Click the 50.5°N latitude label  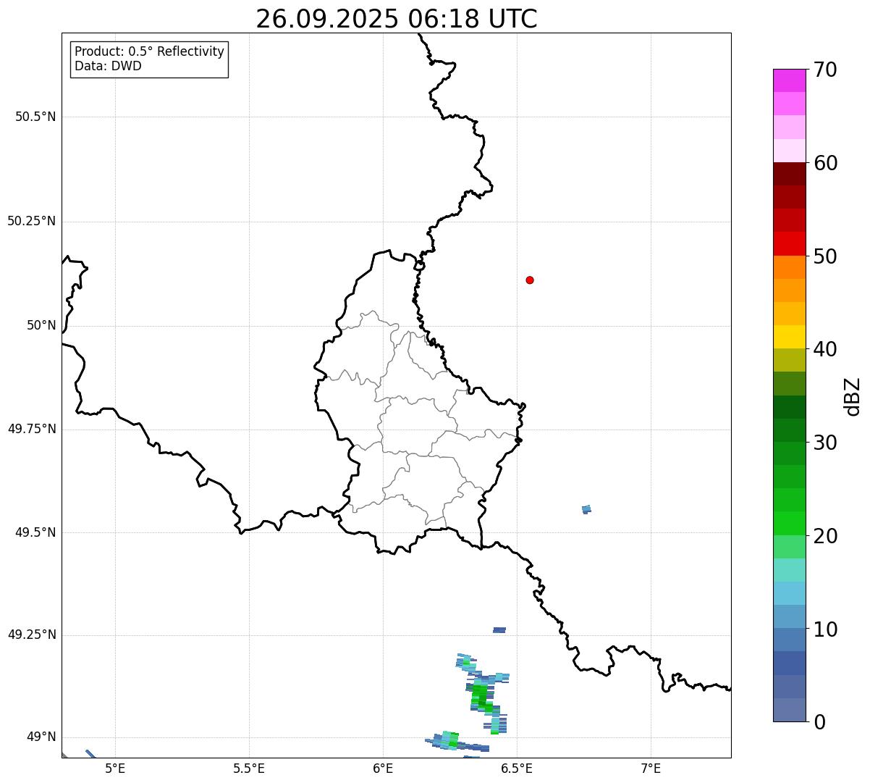click(x=35, y=117)
